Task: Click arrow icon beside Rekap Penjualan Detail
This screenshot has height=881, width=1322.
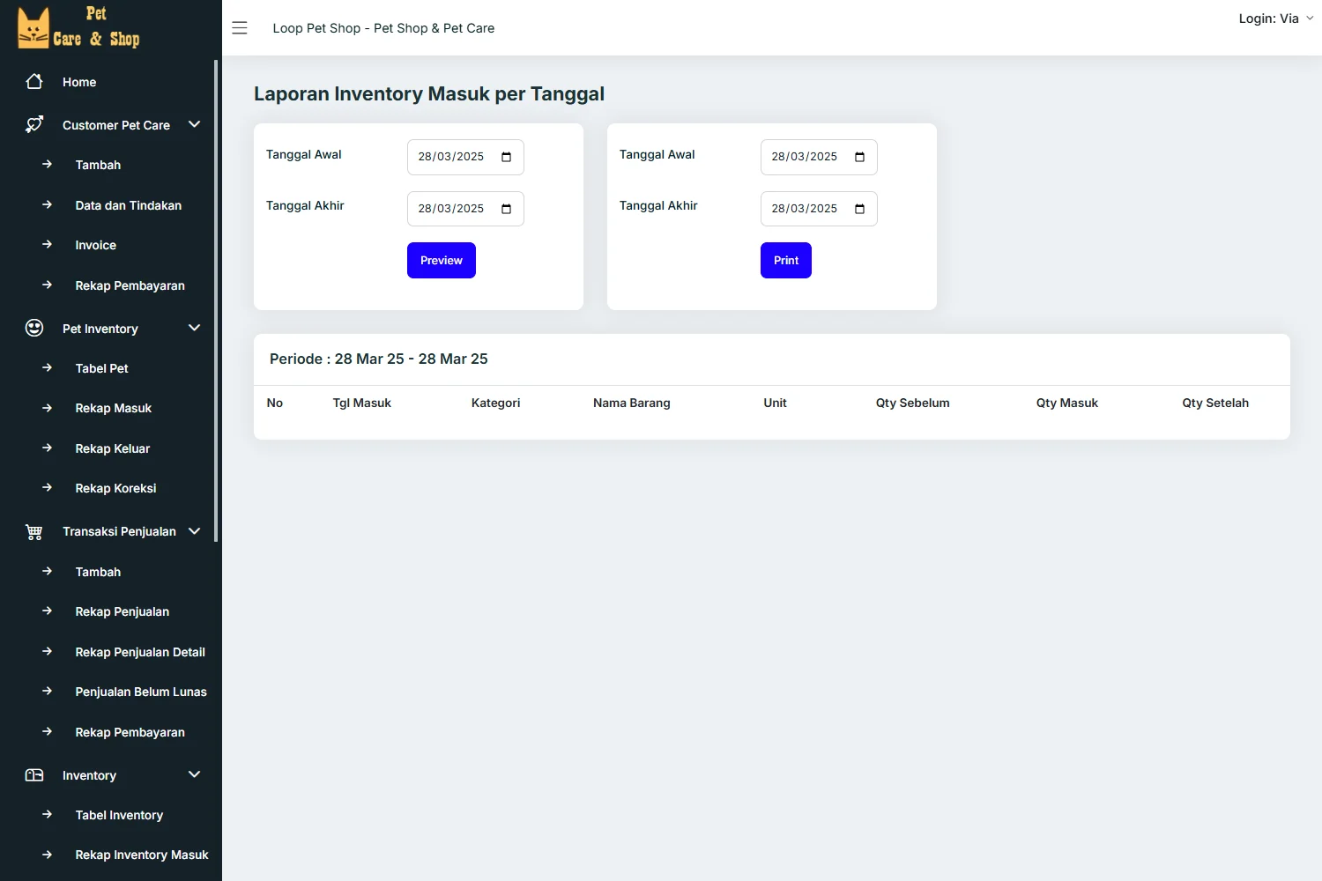Action: (x=48, y=651)
